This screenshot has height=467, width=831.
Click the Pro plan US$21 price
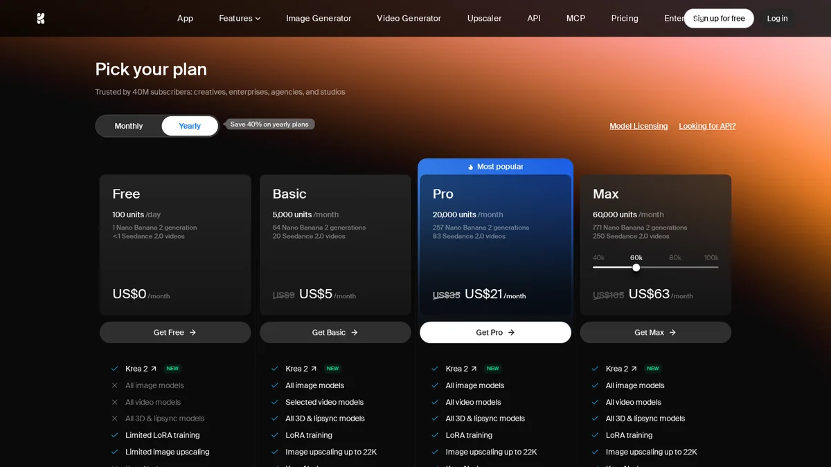pyautogui.click(x=483, y=294)
